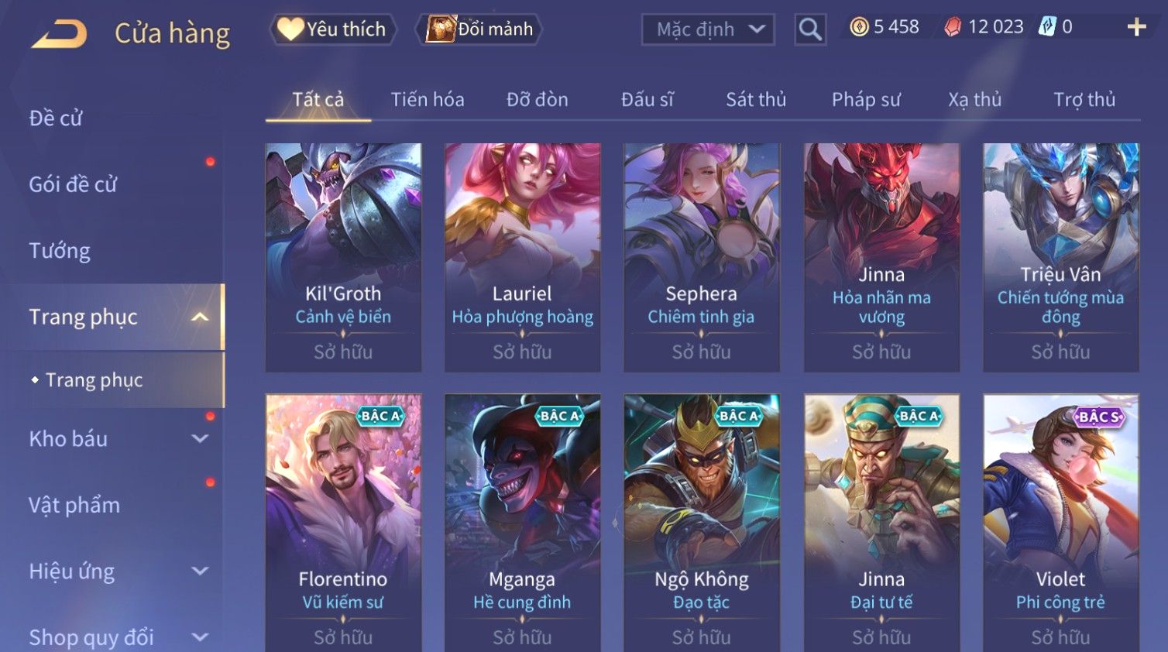Open Đổi mảnh chest exchange button

(479, 29)
